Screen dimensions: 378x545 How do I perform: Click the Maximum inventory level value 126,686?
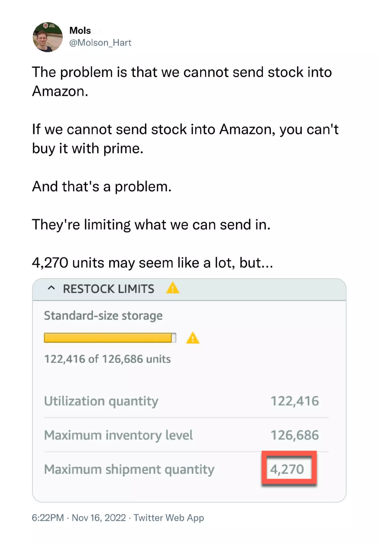pyautogui.click(x=295, y=435)
